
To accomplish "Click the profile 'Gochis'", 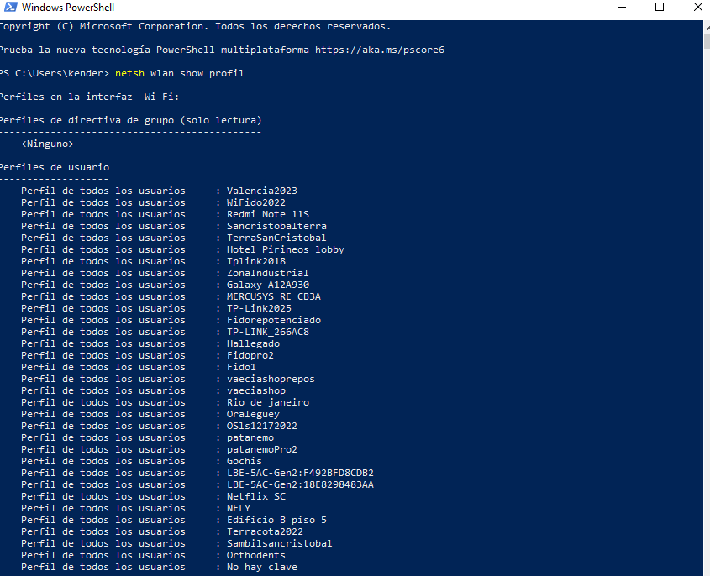I will pyautogui.click(x=244, y=462).
